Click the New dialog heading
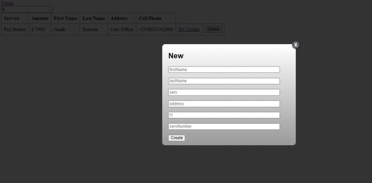Image resolution: width=372 pixels, height=183 pixels. click(x=176, y=56)
